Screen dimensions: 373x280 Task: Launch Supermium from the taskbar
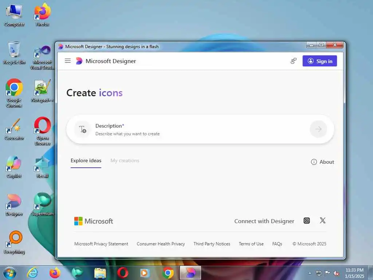click(77, 273)
